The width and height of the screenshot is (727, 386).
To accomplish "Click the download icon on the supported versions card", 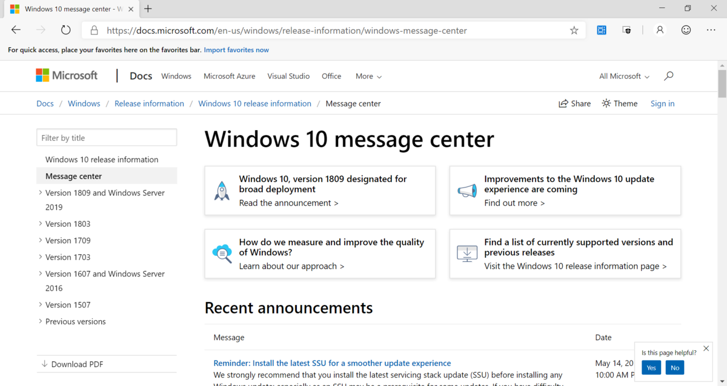I will click(x=466, y=254).
